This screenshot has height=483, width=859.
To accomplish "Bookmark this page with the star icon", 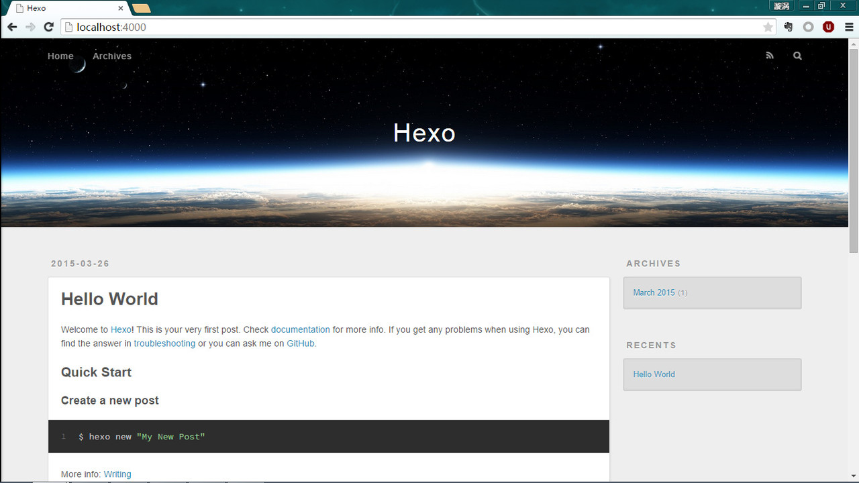I will click(767, 27).
